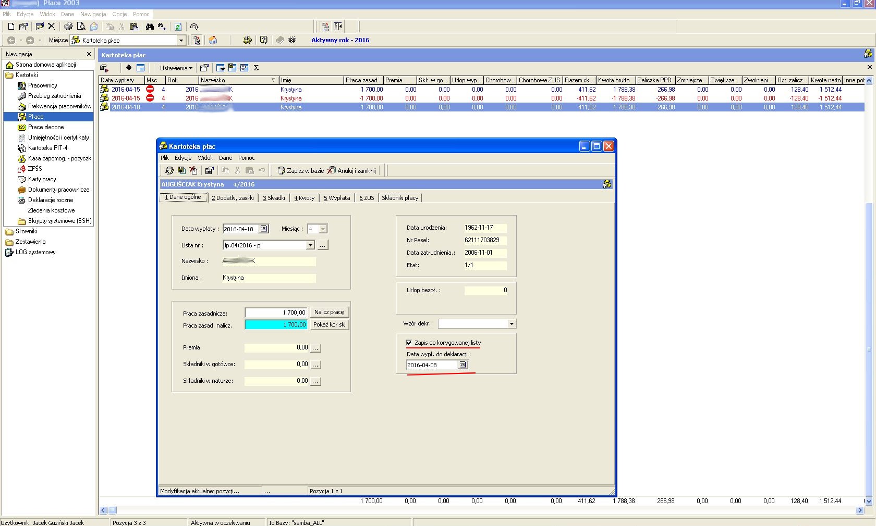This screenshot has height=526, width=876.
Task: Click the home house icon in navigation bar
Action: 213,40
